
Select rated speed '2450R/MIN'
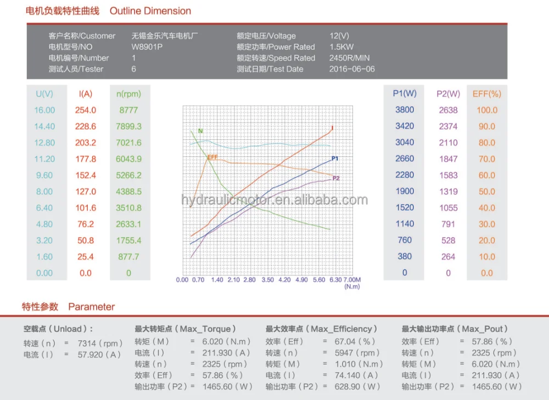click(x=349, y=58)
